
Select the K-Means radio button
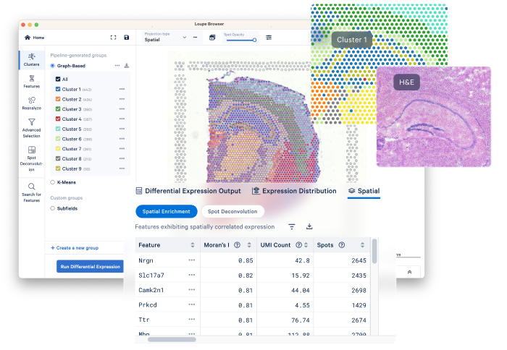point(52,182)
